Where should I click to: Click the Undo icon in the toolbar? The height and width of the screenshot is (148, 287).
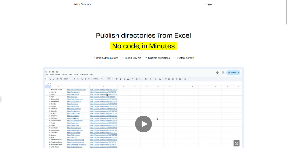(50, 79)
